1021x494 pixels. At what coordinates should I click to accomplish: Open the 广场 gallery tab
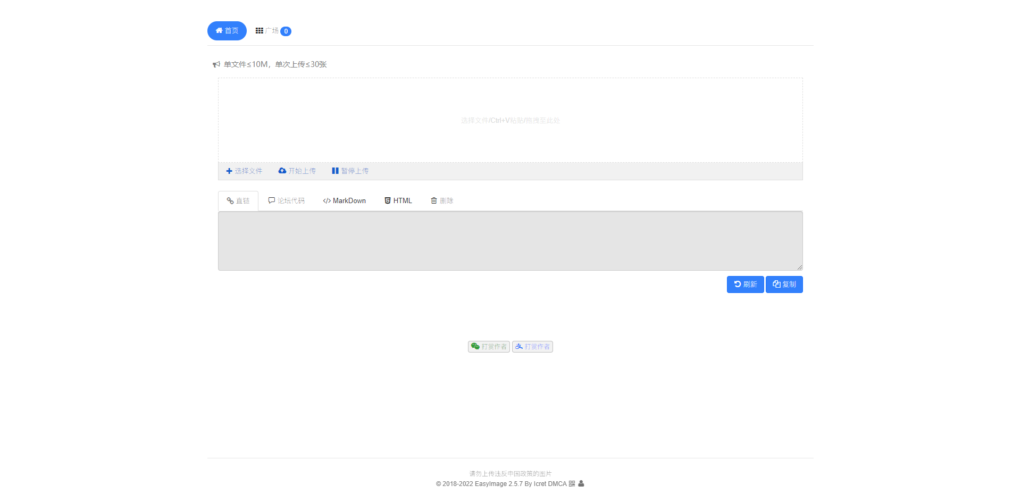click(x=273, y=31)
